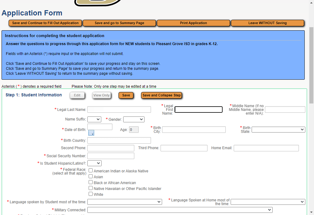Click 'Instructions for completing the student application' heading
314x215 pixels.
click(x=55, y=36)
